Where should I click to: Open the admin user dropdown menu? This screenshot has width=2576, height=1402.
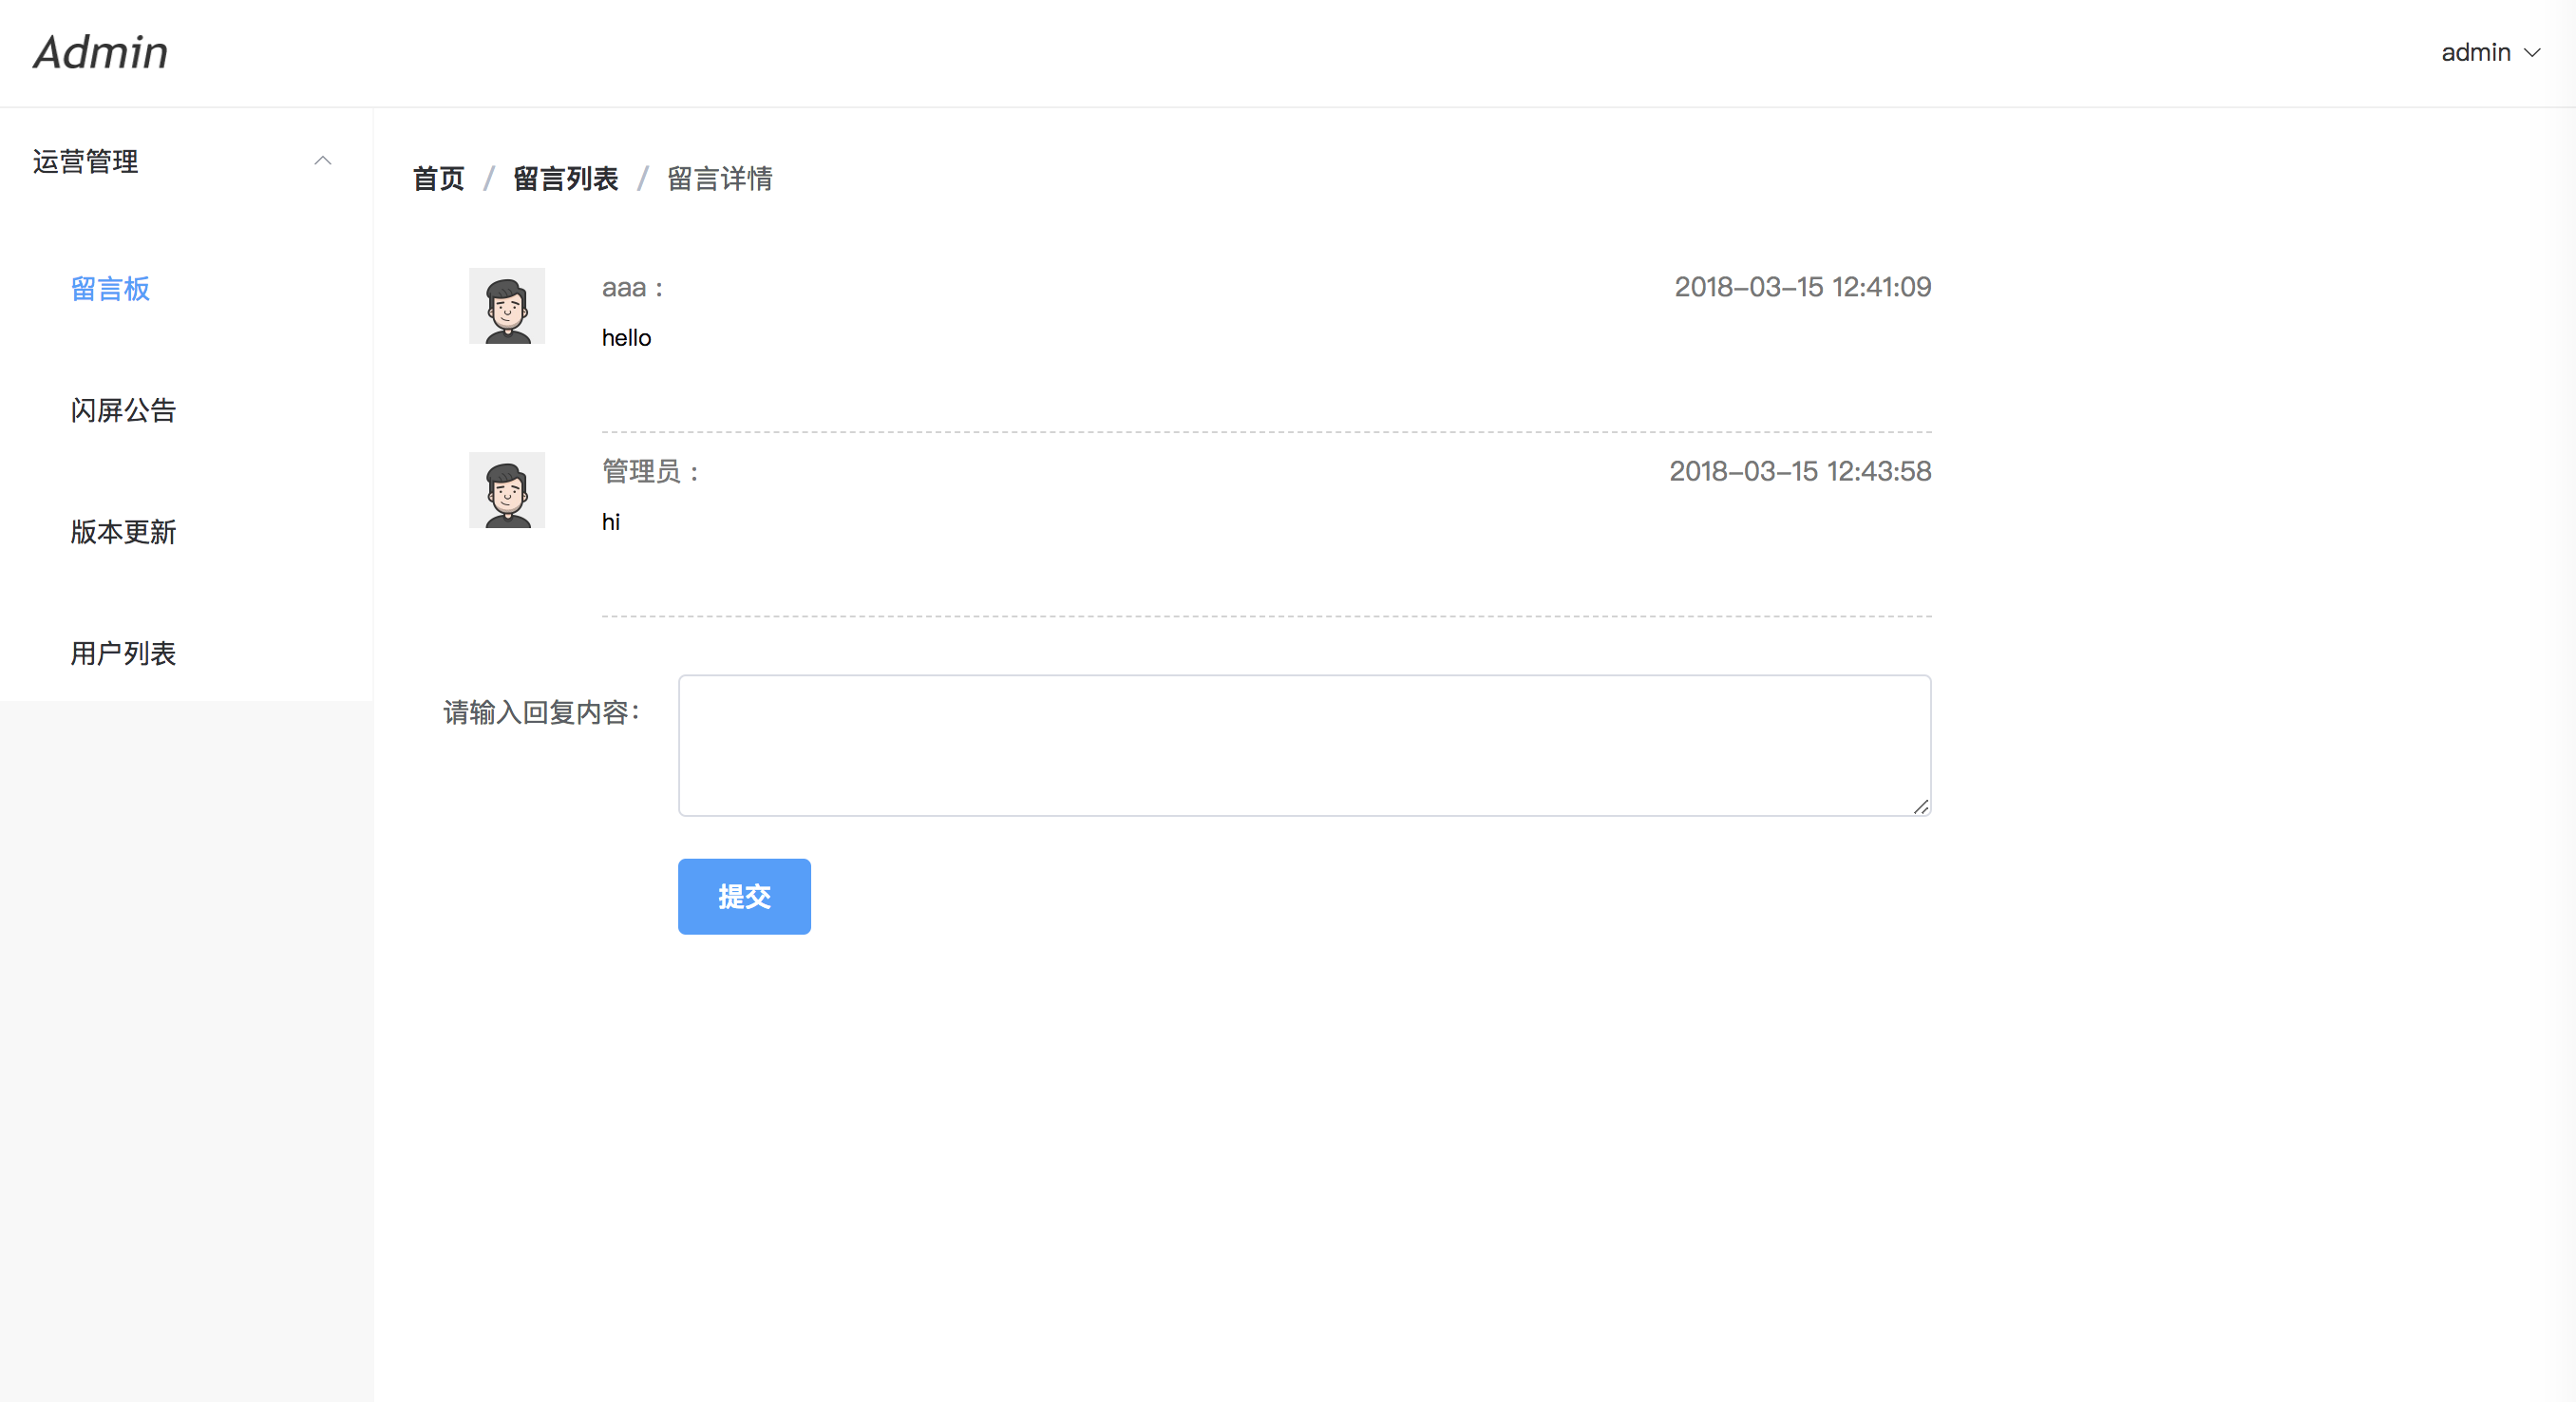(x=2489, y=53)
